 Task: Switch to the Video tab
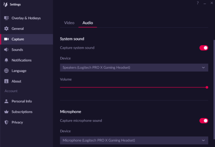pos(69,23)
